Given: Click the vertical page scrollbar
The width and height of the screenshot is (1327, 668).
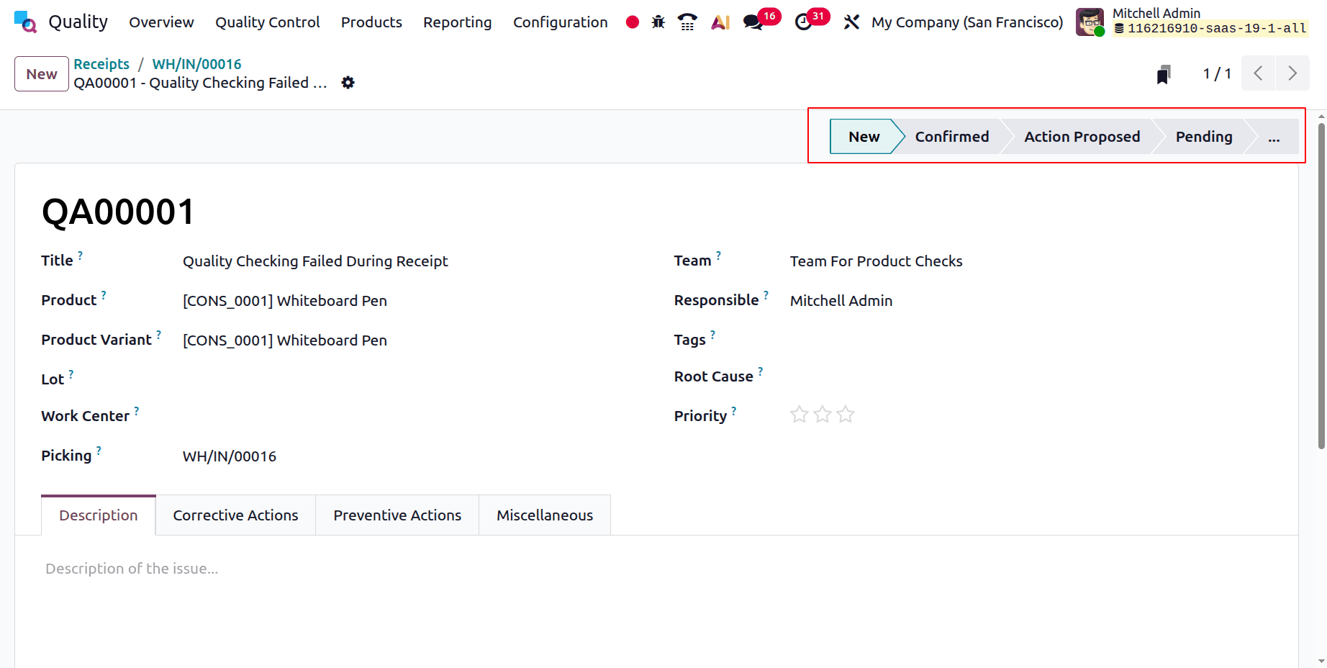Looking at the screenshot, I should [x=1321, y=286].
